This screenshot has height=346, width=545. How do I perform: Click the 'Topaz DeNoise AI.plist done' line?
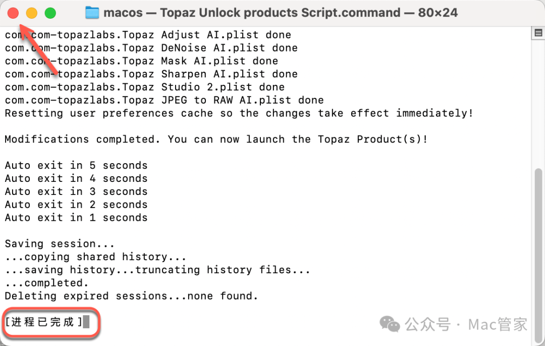point(151,48)
